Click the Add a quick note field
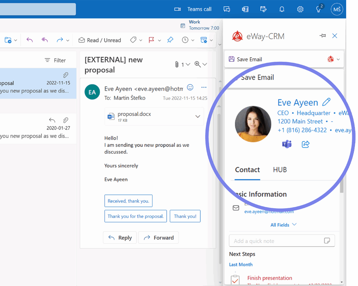Screen dimensions: 358x286 click(x=282, y=241)
